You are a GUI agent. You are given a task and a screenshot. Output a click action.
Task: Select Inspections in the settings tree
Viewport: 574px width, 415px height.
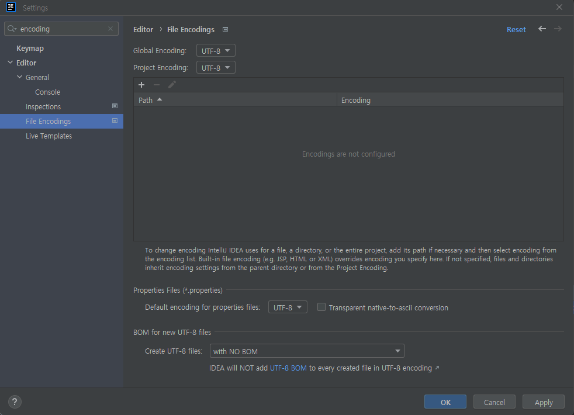tap(43, 107)
